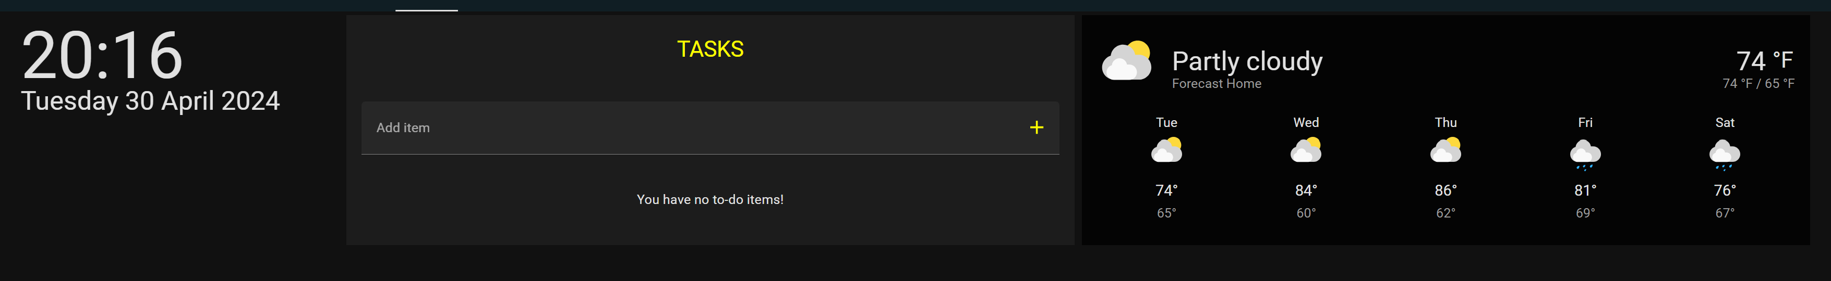Image resolution: width=1831 pixels, height=281 pixels.
Task: Click the 20:16 clock time
Action: 102,55
